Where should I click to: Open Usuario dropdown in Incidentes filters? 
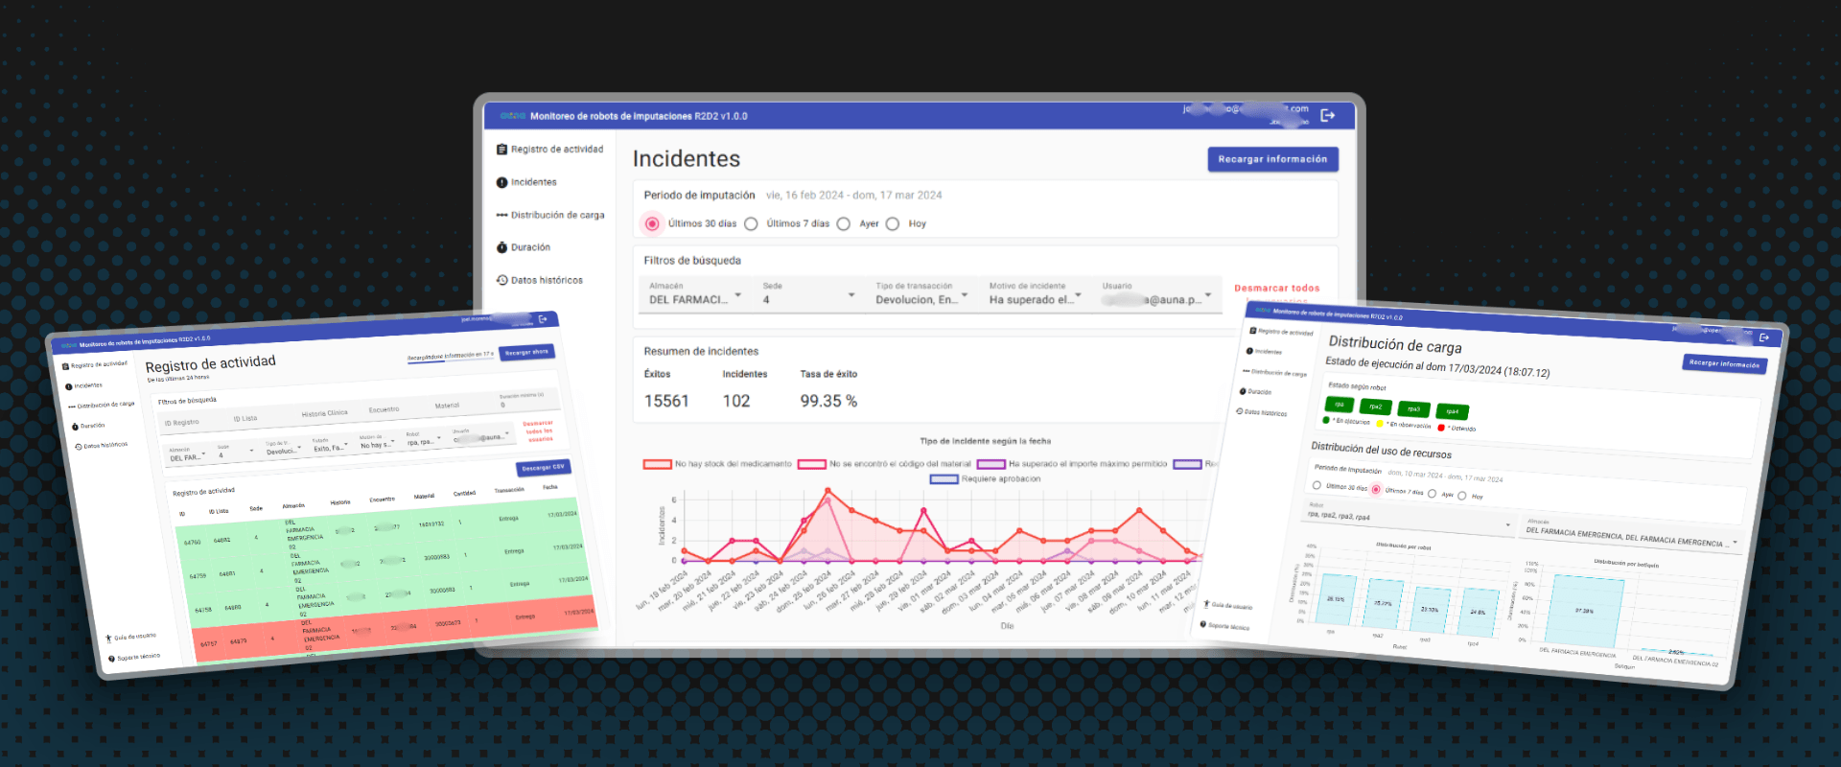point(1158,294)
